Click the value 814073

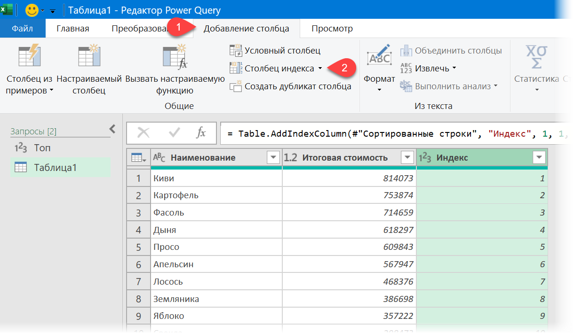tap(398, 178)
